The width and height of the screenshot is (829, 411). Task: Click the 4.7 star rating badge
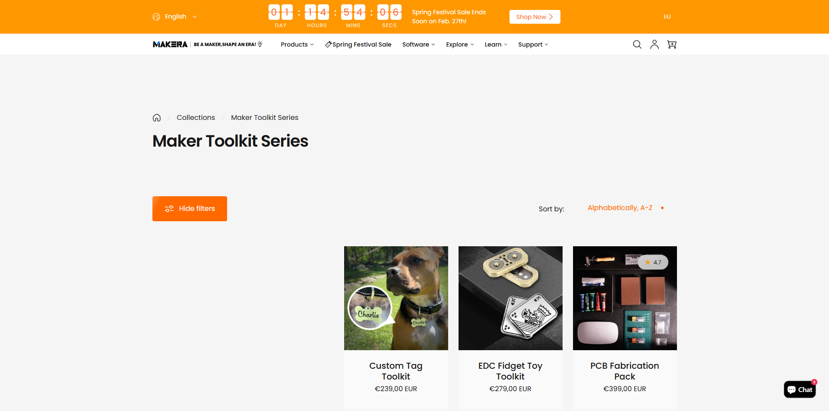[653, 262]
